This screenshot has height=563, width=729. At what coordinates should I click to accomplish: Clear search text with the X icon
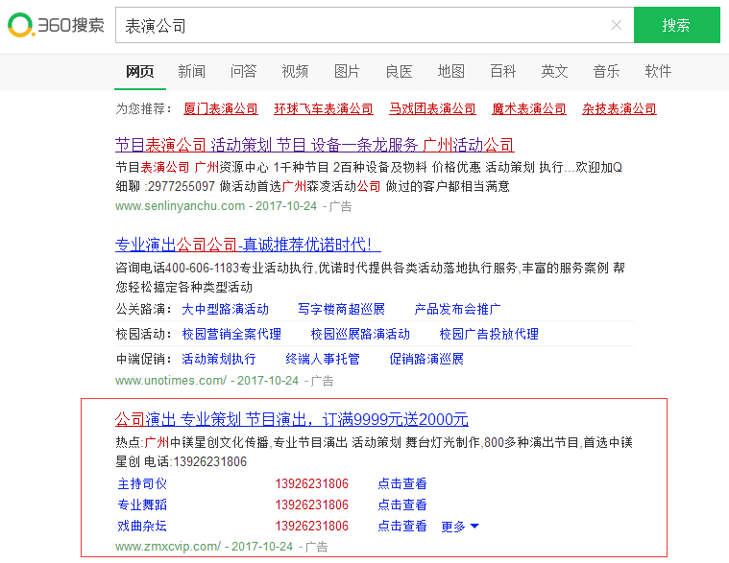click(x=616, y=26)
